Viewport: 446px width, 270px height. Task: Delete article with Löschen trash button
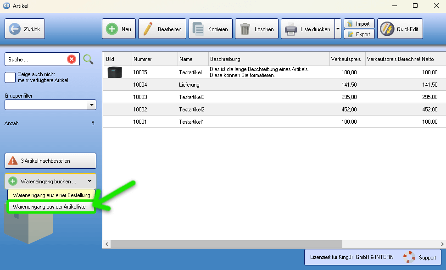point(257,29)
